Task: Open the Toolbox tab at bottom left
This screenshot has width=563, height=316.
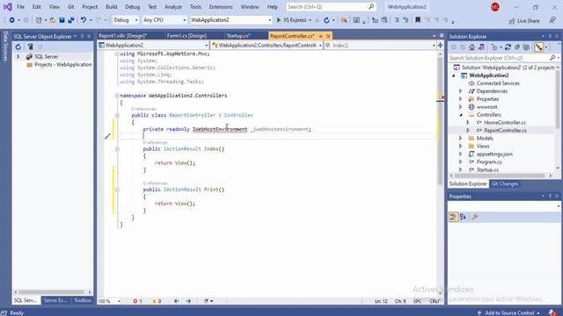Action: point(83,300)
